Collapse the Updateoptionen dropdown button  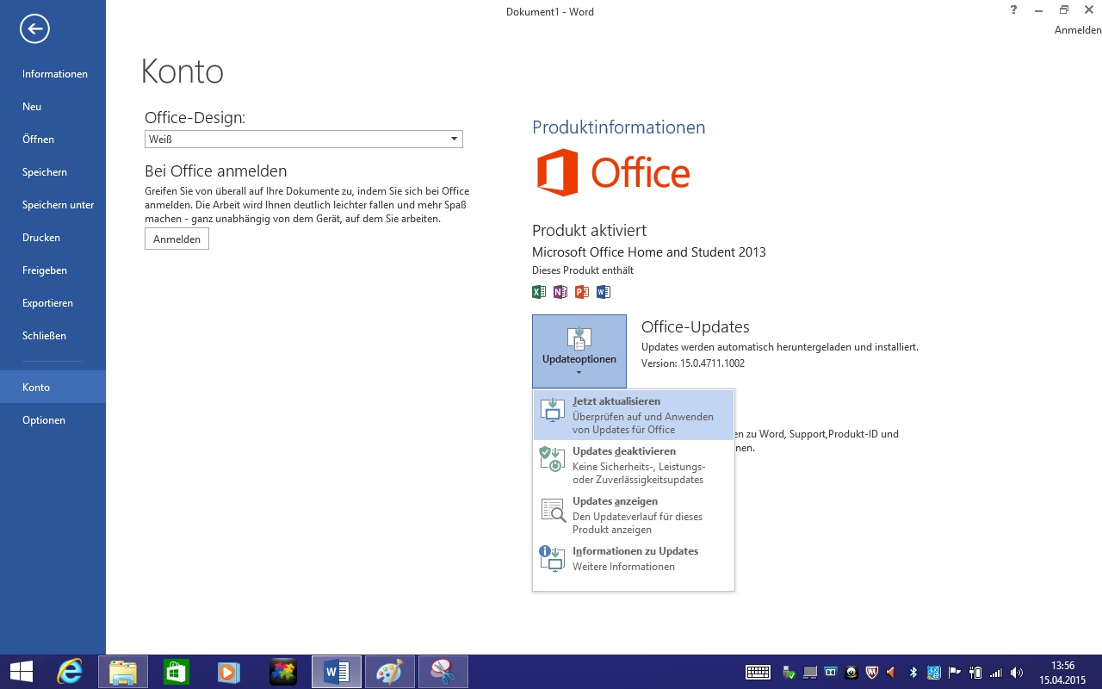[x=579, y=351]
